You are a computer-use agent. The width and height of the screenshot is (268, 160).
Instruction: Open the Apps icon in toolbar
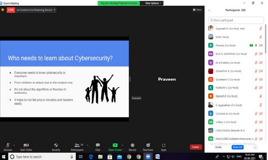pyautogui.click(x=164, y=145)
